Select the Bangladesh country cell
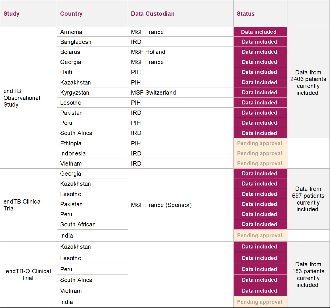Viewport: 330px width, 308px height. point(76,42)
